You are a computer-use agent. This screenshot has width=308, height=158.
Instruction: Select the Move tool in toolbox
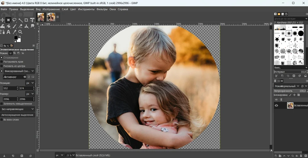(x=2, y=20)
